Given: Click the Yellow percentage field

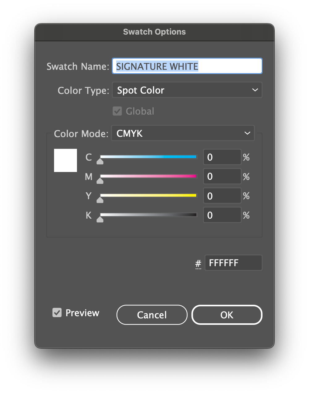Looking at the screenshot, I should click(x=222, y=196).
